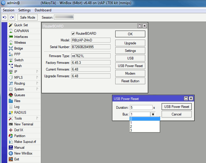Expand the IP submenu arrow
The width and height of the screenshot is (206, 163).
pos(37,71)
